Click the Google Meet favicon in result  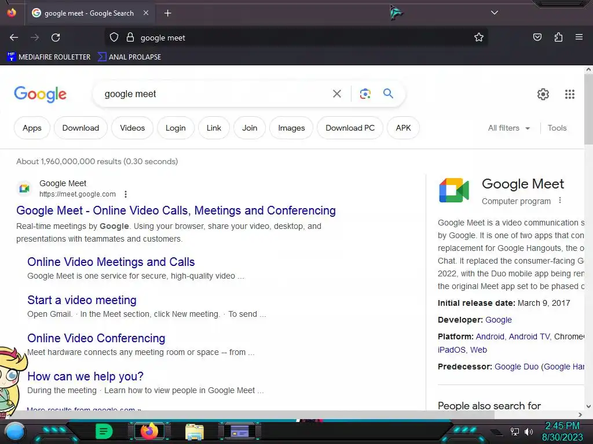24,188
